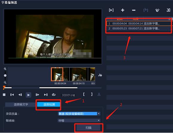Click the 扫描 button
The height and width of the screenshot is (133, 173).
point(88,128)
